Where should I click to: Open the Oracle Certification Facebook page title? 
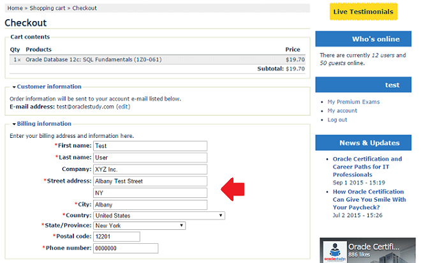pyautogui.click(x=373, y=246)
